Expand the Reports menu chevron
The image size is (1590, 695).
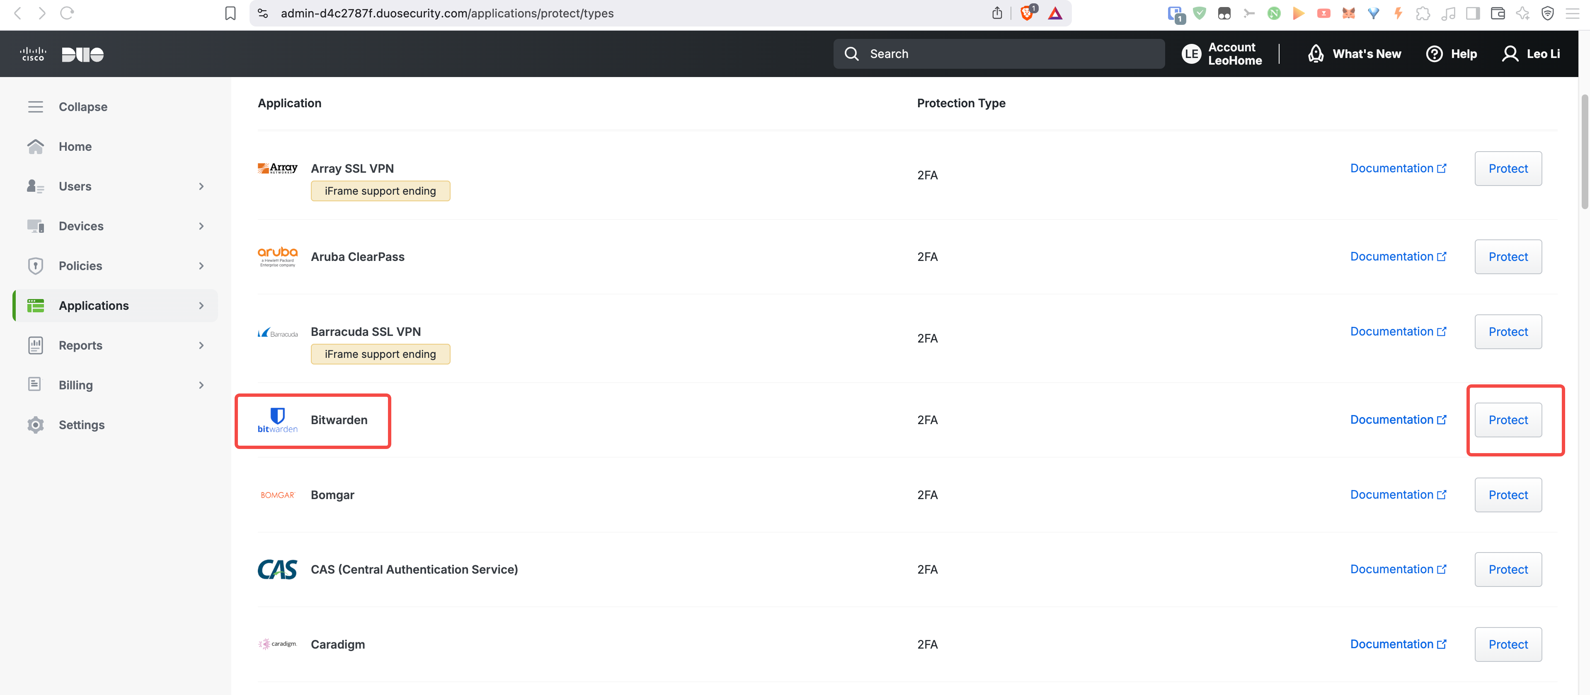[201, 345]
